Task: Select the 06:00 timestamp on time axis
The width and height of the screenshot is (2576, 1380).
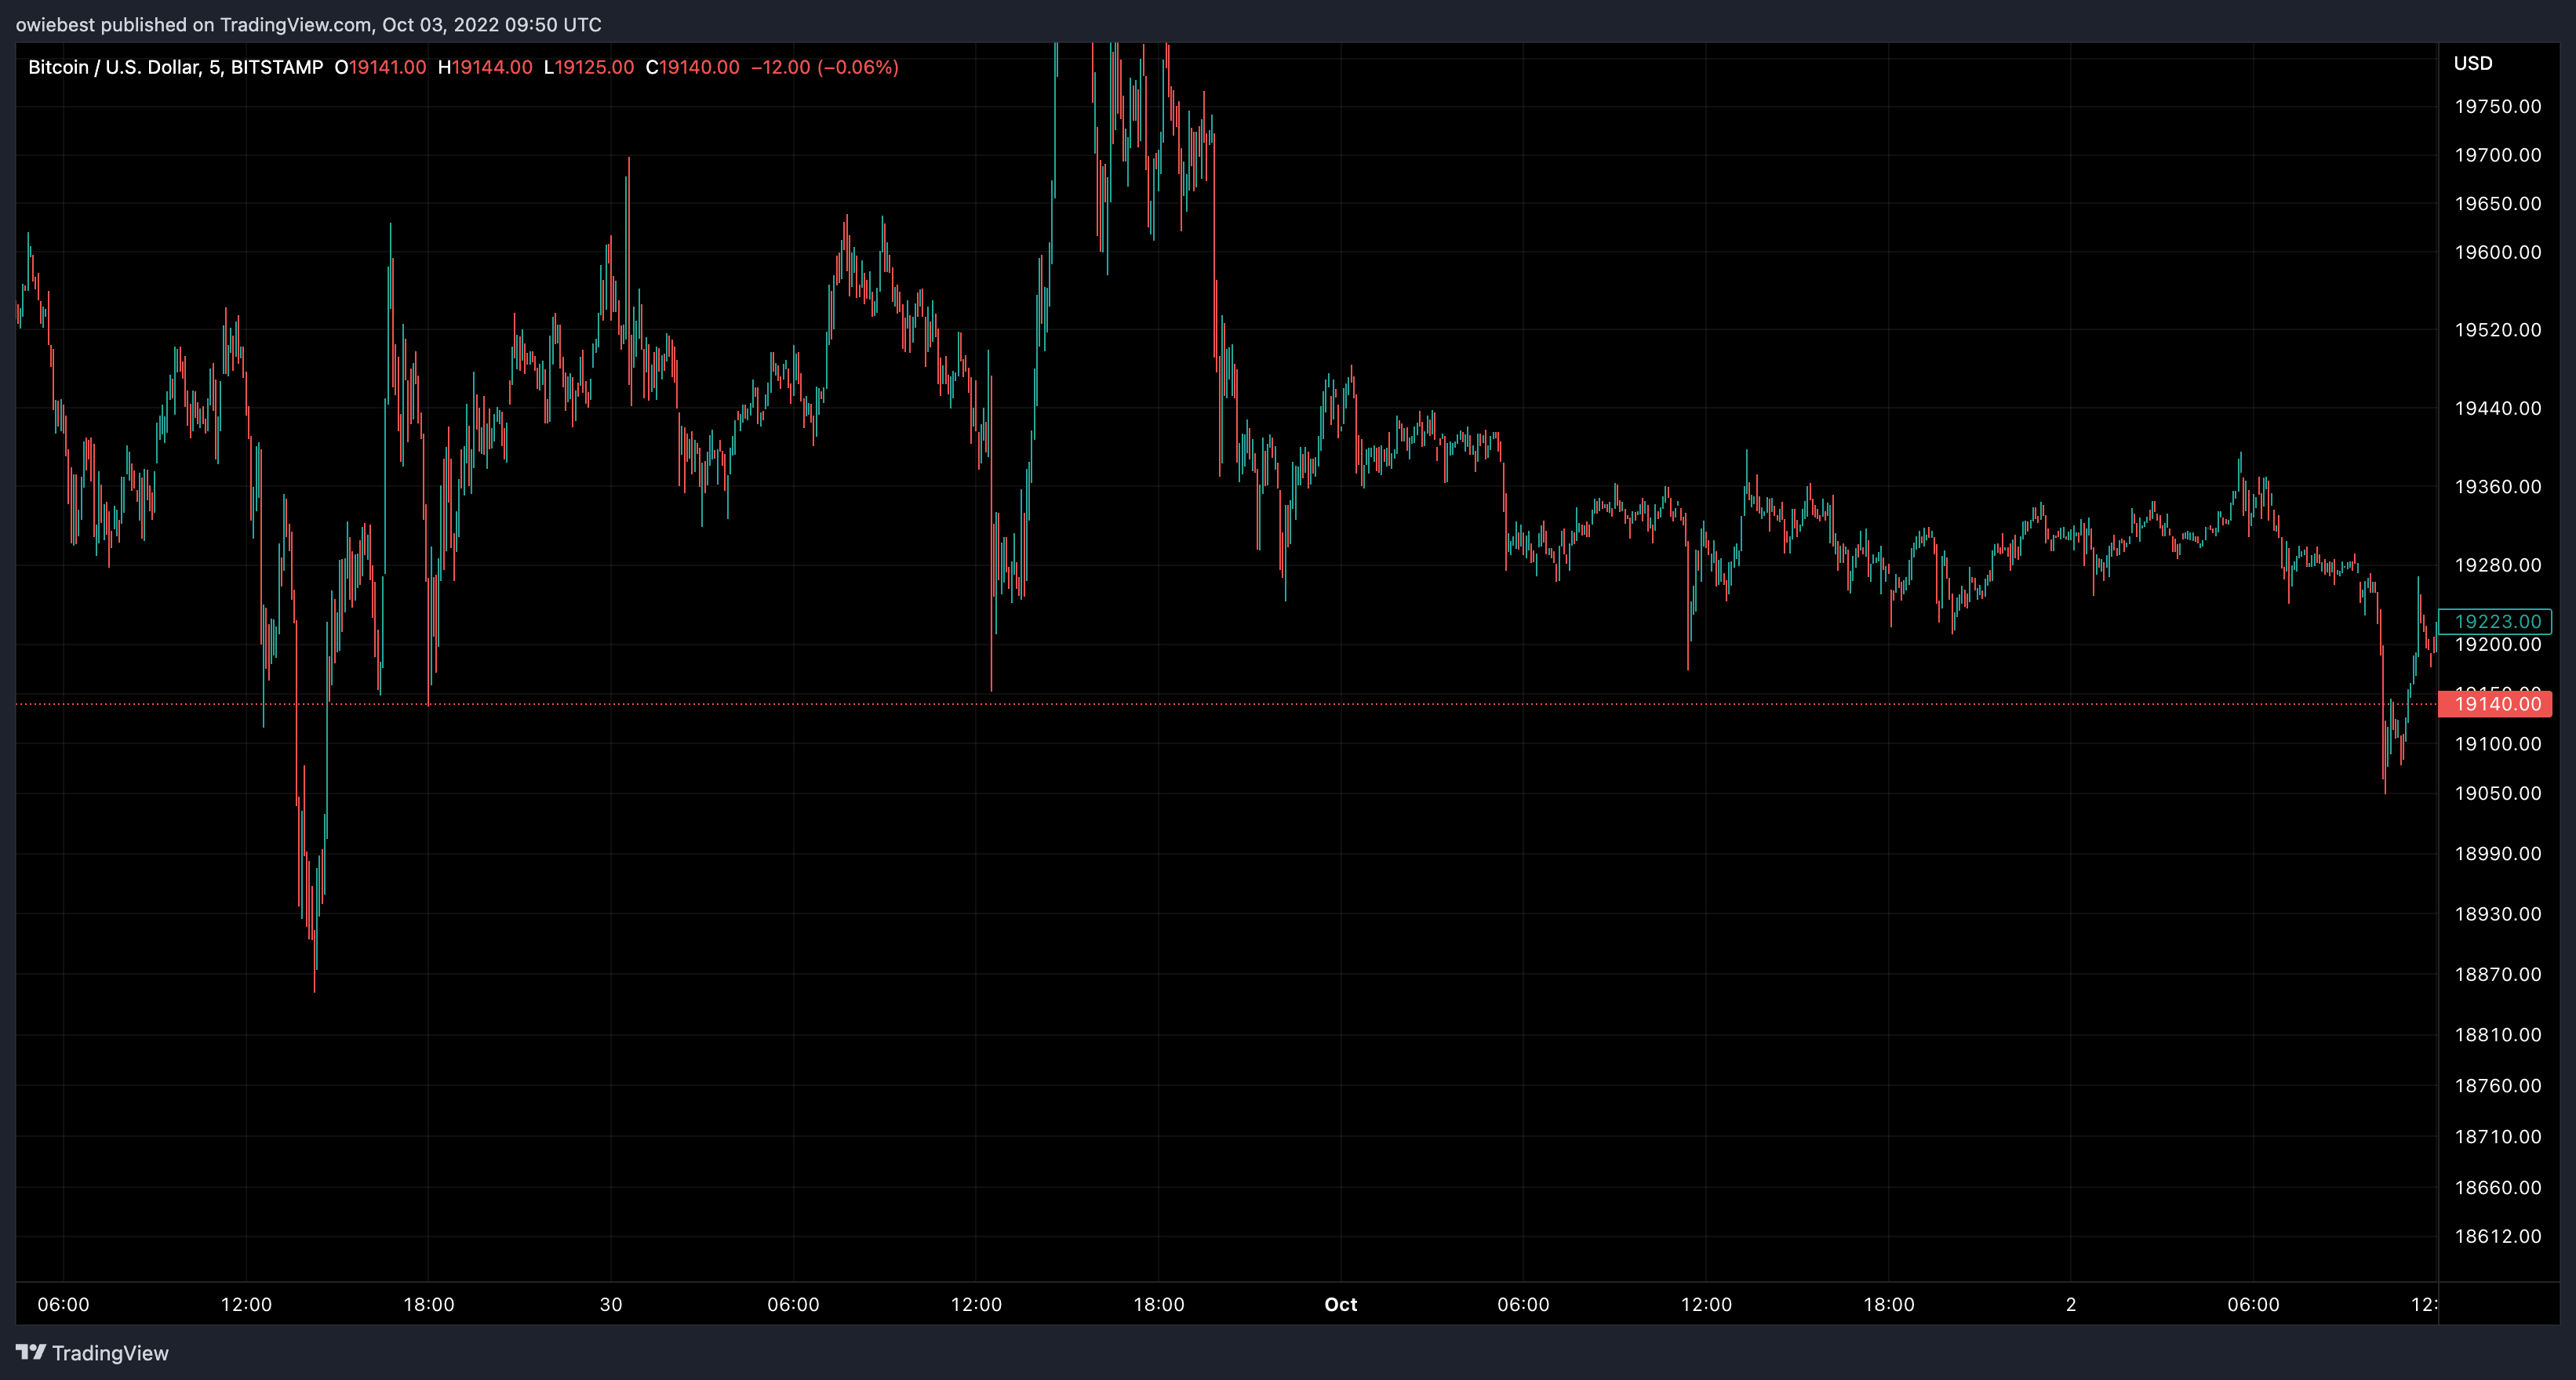Action: 63,1304
